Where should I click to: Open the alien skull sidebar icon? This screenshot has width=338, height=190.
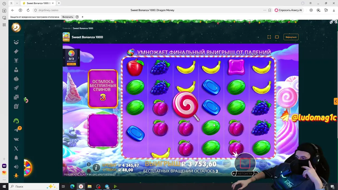pyautogui.click(x=16, y=61)
